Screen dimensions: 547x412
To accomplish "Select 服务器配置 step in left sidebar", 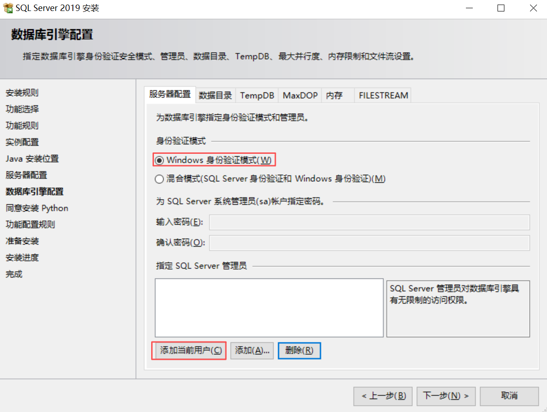I will pyautogui.click(x=26, y=175).
